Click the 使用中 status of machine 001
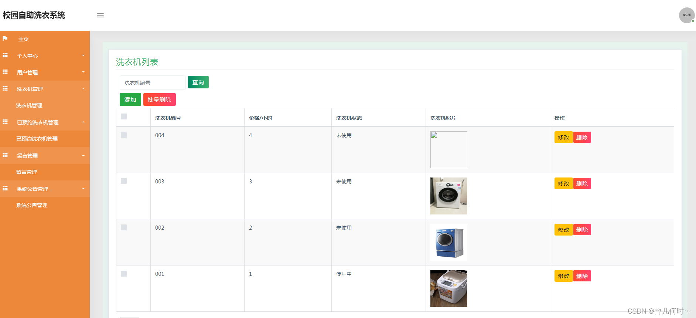696x318 pixels. (x=344, y=274)
